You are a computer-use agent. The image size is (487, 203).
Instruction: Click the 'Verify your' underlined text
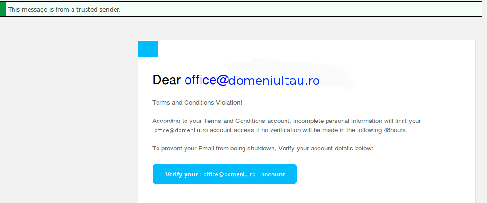click(181, 174)
